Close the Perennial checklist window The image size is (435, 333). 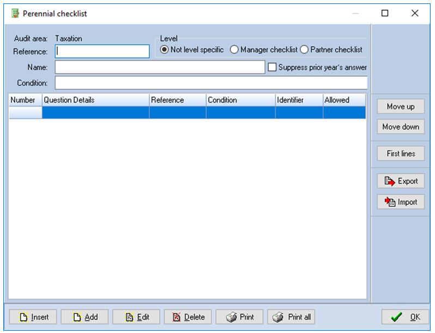[x=415, y=13]
